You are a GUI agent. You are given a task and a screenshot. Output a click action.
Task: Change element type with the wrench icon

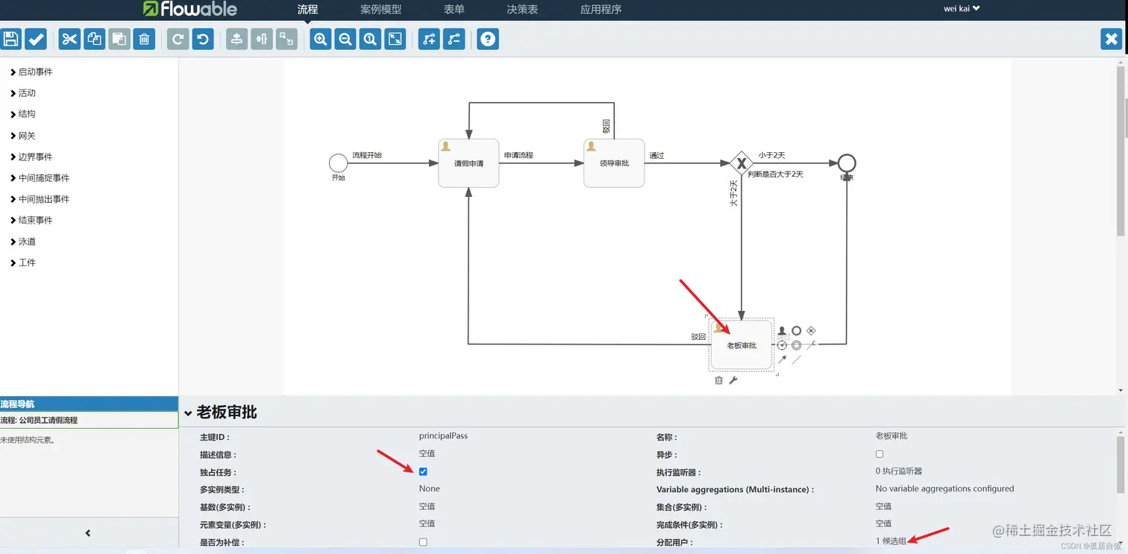pos(733,380)
